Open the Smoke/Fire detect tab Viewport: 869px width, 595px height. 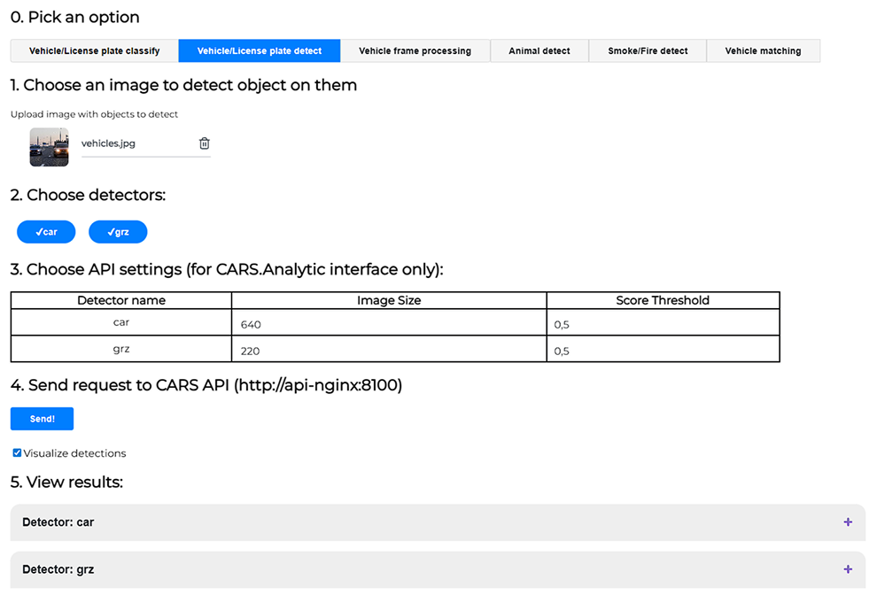coord(647,50)
